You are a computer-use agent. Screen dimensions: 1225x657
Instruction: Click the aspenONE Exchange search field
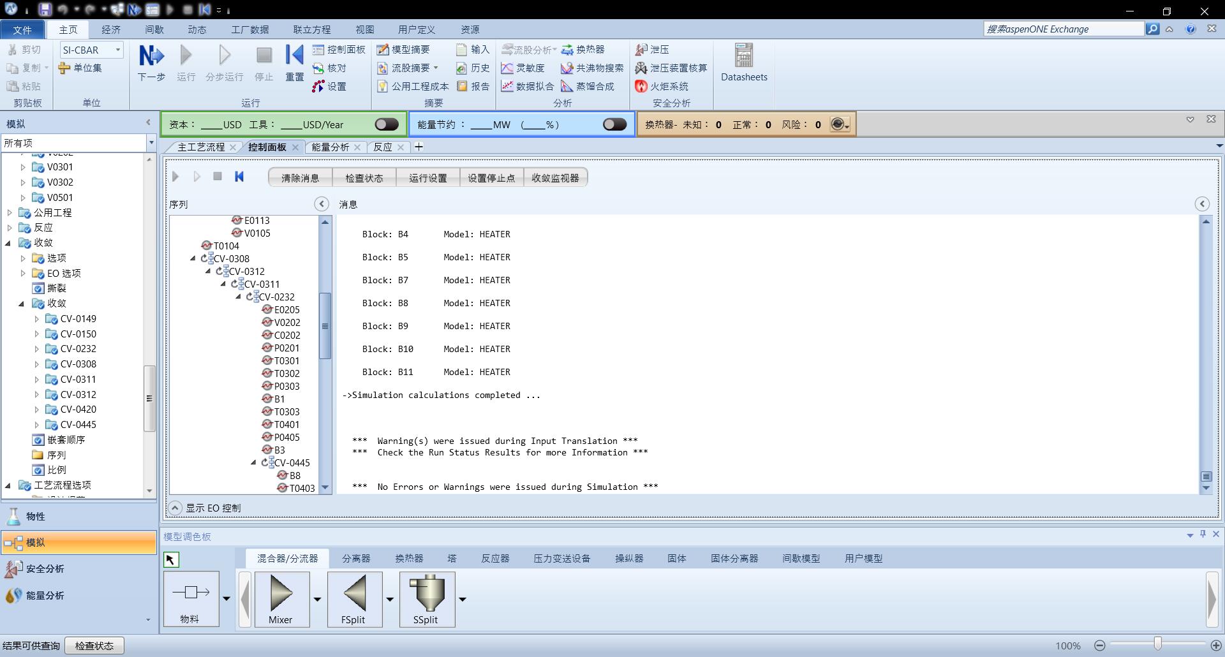pos(1064,29)
